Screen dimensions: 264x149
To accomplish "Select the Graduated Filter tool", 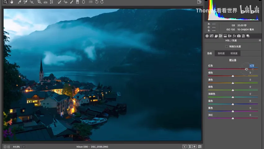I will point(77,2).
